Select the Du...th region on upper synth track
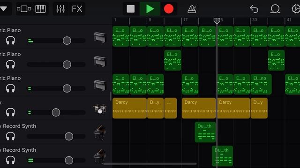 tap(205, 132)
